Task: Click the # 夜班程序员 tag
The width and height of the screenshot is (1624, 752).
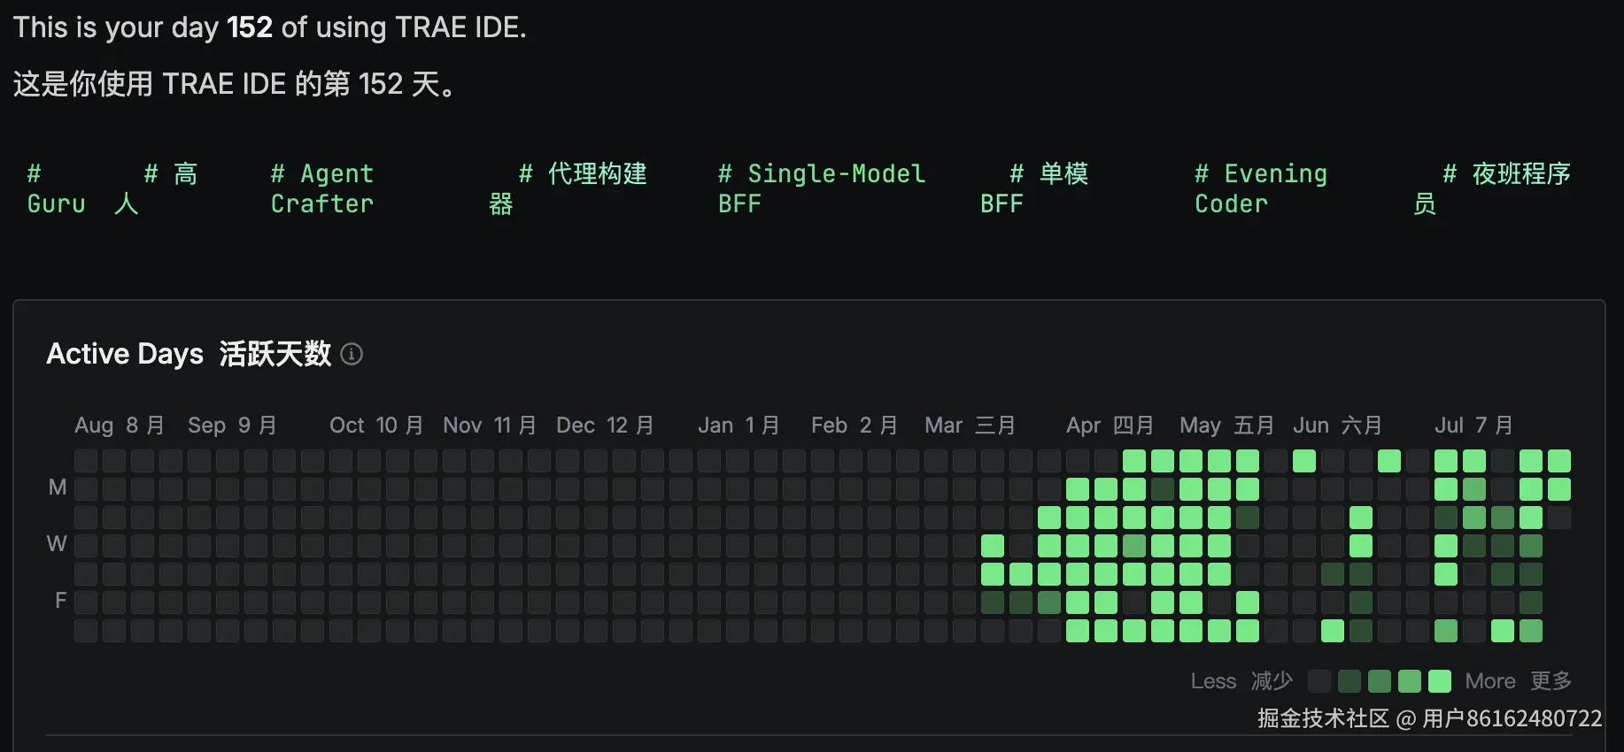Action: click(x=1492, y=188)
